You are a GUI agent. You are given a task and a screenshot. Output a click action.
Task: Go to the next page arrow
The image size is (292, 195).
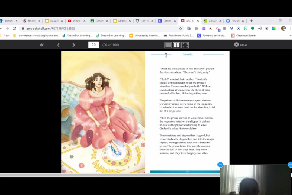74,45
